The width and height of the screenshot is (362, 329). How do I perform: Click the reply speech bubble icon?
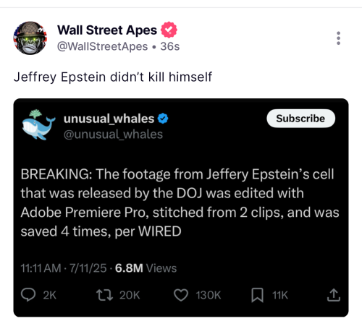(x=28, y=295)
